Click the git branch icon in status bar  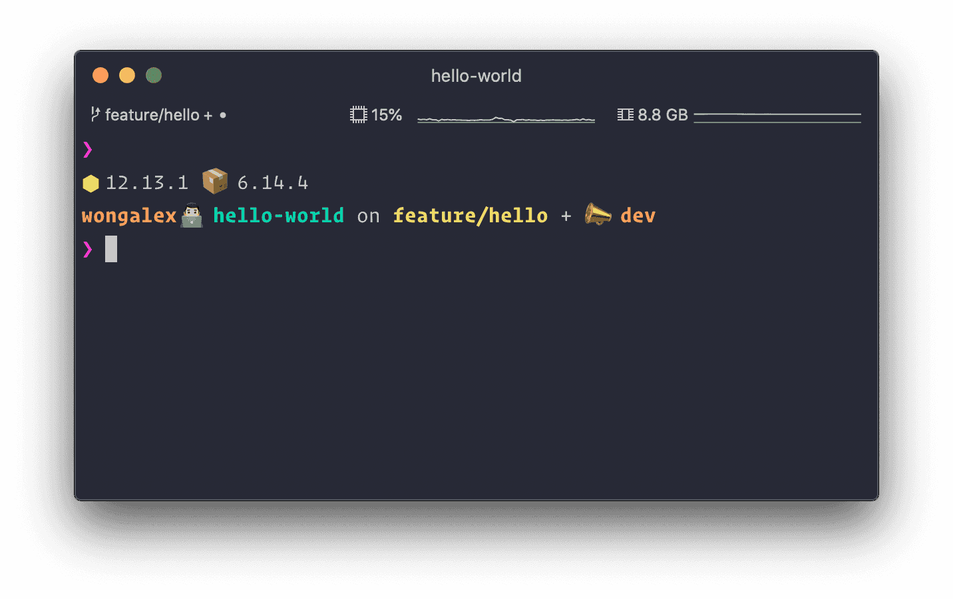pyautogui.click(x=95, y=114)
